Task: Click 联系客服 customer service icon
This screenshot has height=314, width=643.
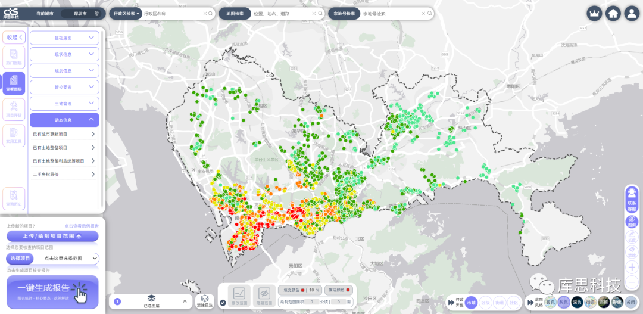Action: [x=632, y=200]
